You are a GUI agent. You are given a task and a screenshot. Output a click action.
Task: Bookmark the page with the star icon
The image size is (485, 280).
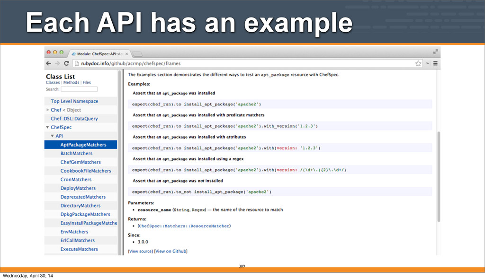click(418, 63)
